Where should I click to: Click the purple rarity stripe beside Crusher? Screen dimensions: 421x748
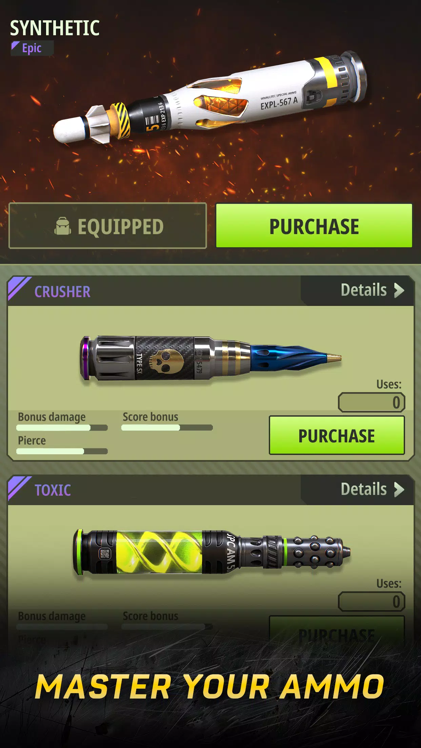pos(20,289)
